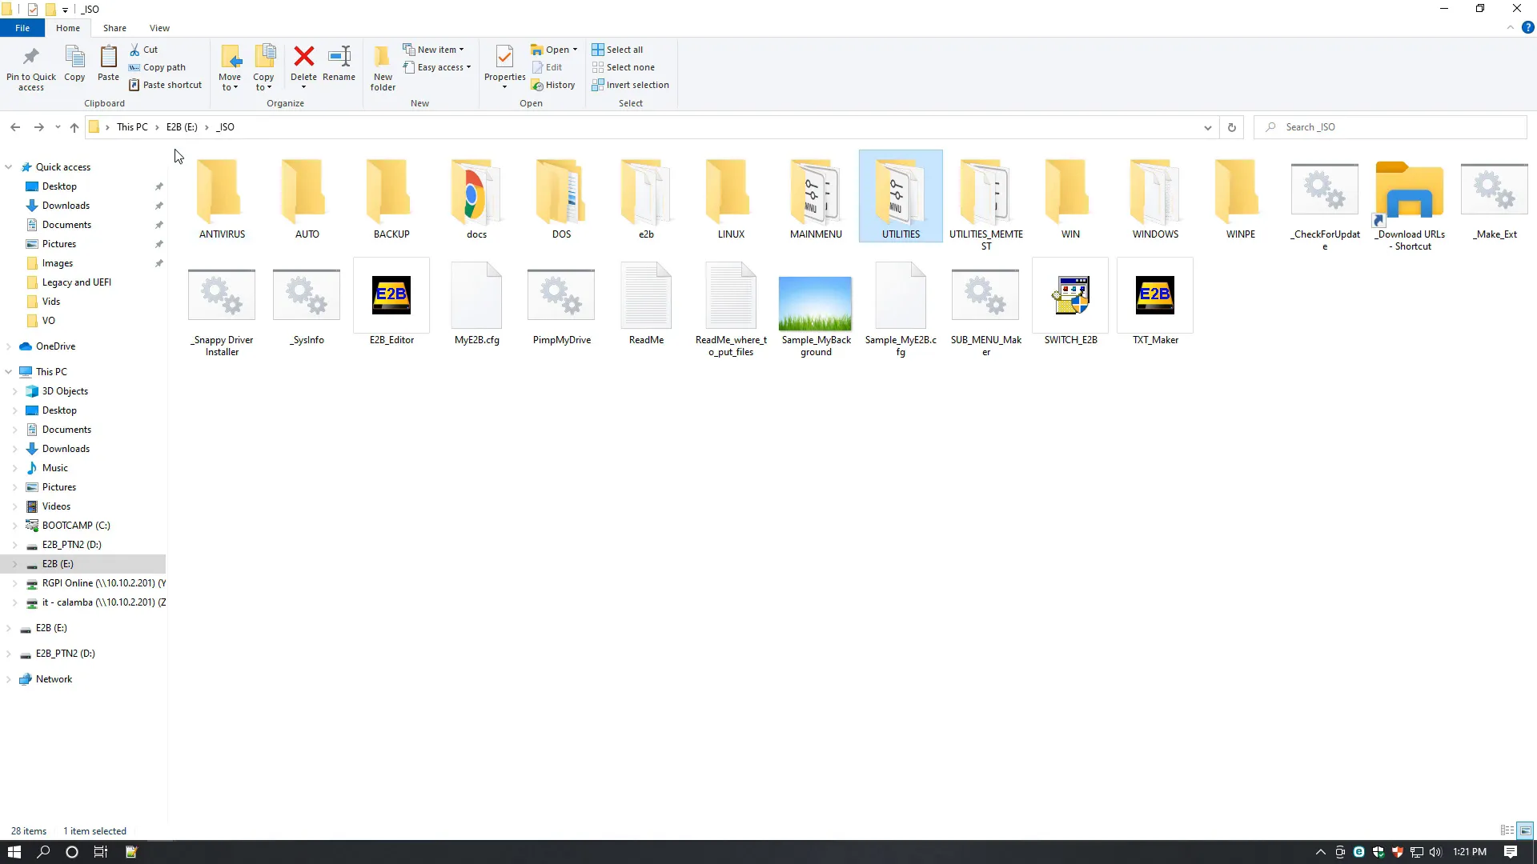Expand the E2B (E:) drive tree
The image size is (1537, 864).
[12, 563]
